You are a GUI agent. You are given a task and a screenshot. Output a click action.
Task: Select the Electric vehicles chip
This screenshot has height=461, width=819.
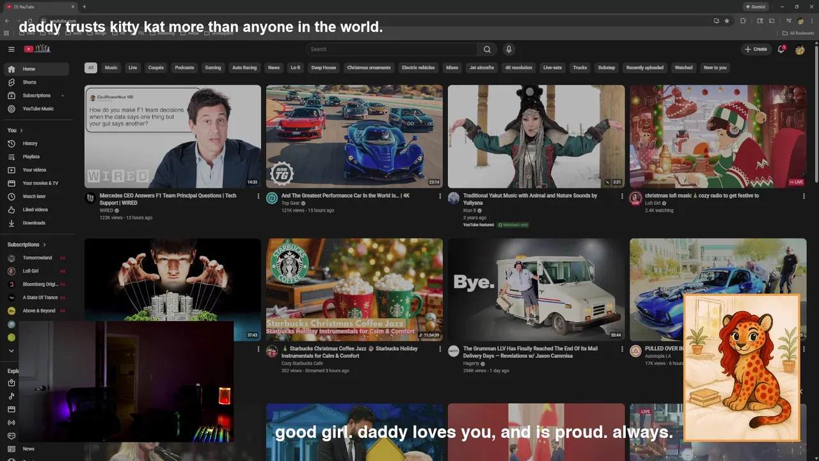pyautogui.click(x=418, y=67)
